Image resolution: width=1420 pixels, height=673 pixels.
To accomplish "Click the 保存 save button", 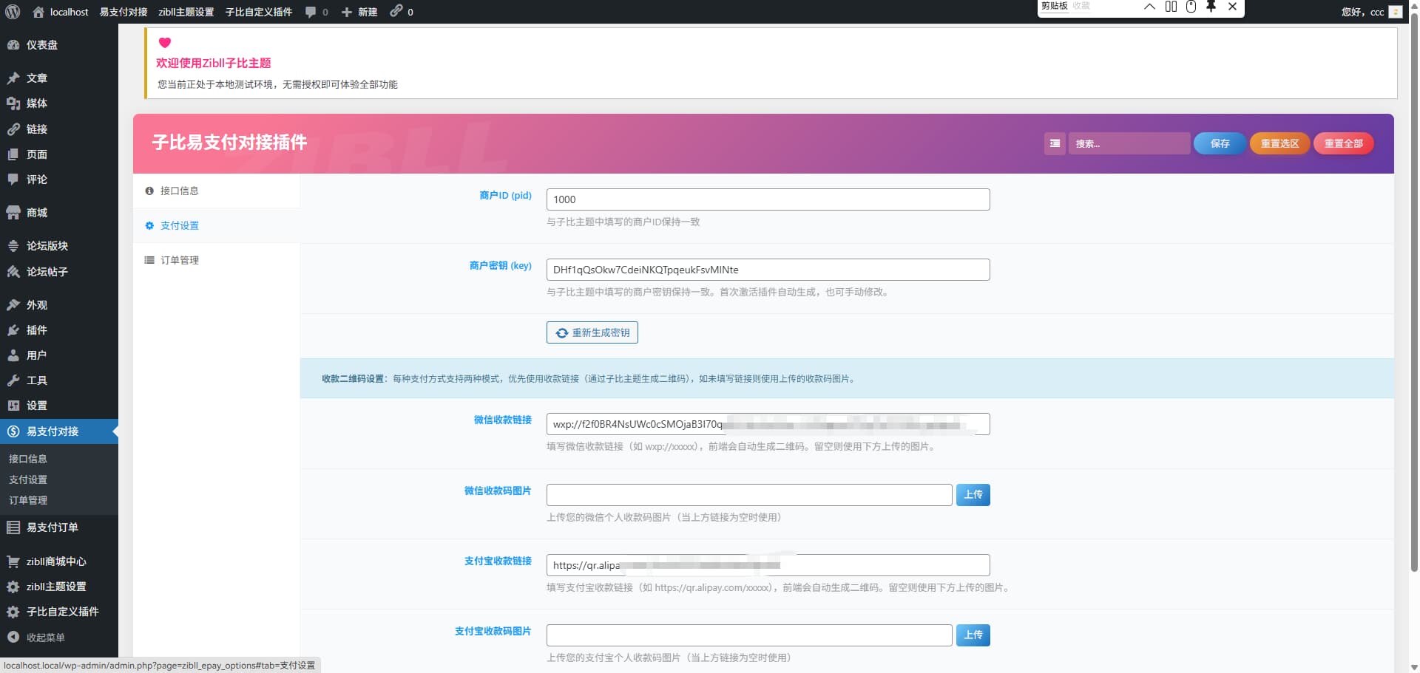I will pyautogui.click(x=1220, y=143).
